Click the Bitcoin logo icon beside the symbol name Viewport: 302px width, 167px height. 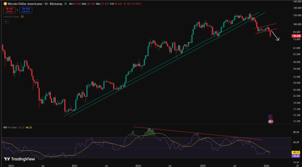coord(5,4)
